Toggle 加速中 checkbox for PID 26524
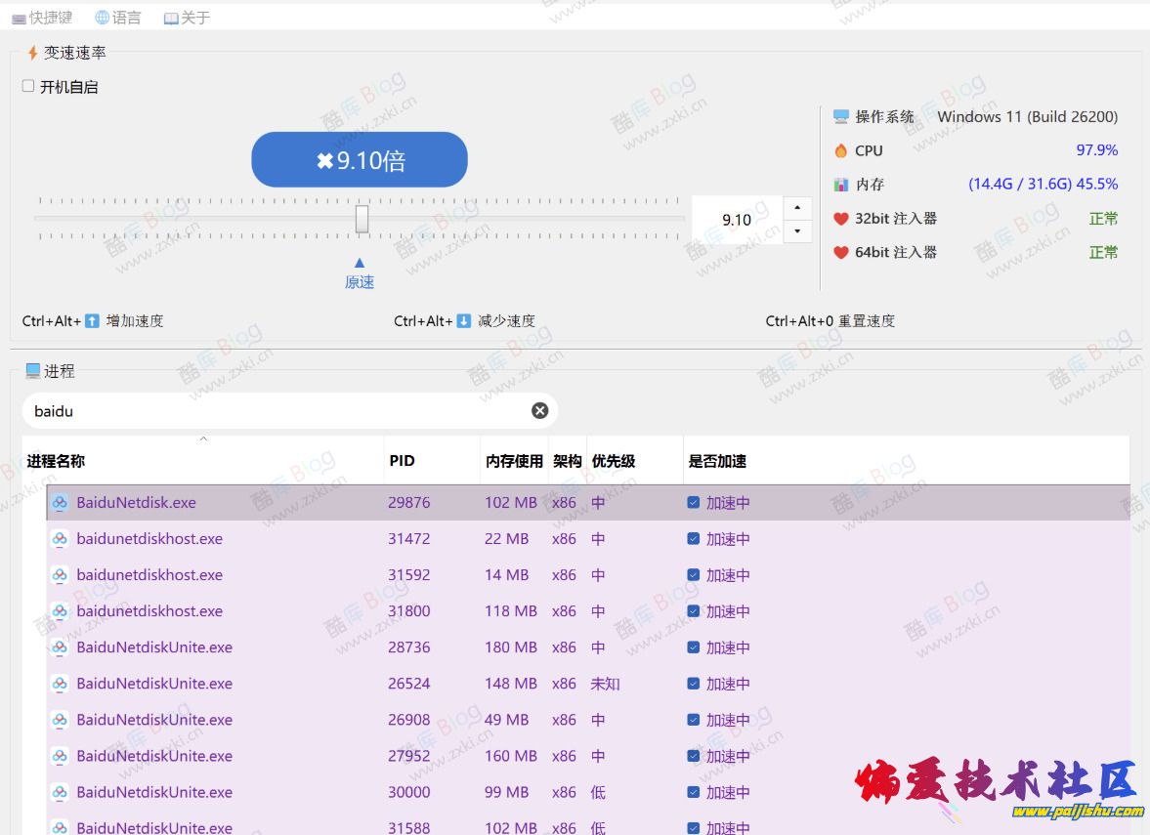Viewport: 1150px width, 835px height. click(693, 684)
